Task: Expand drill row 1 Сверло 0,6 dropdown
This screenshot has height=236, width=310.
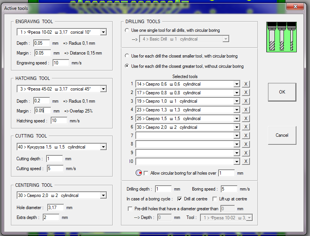Action: (x=237, y=84)
